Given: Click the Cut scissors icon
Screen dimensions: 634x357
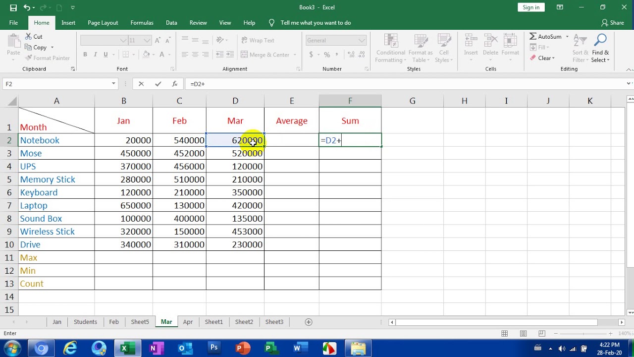Looking at the screenshot, I should click(28, 36).
